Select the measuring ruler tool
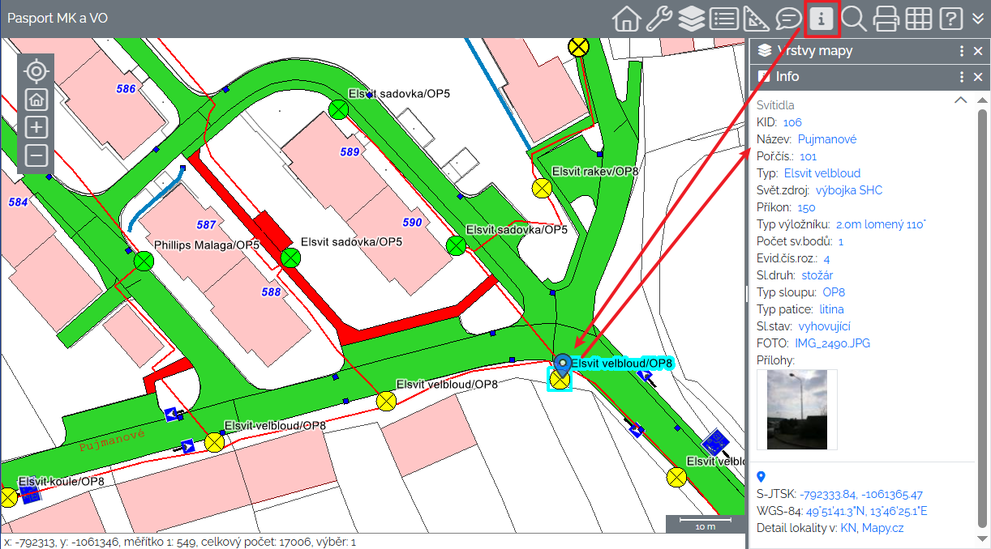The height and width of the screenshot is (549, 991). click(756, 19)
